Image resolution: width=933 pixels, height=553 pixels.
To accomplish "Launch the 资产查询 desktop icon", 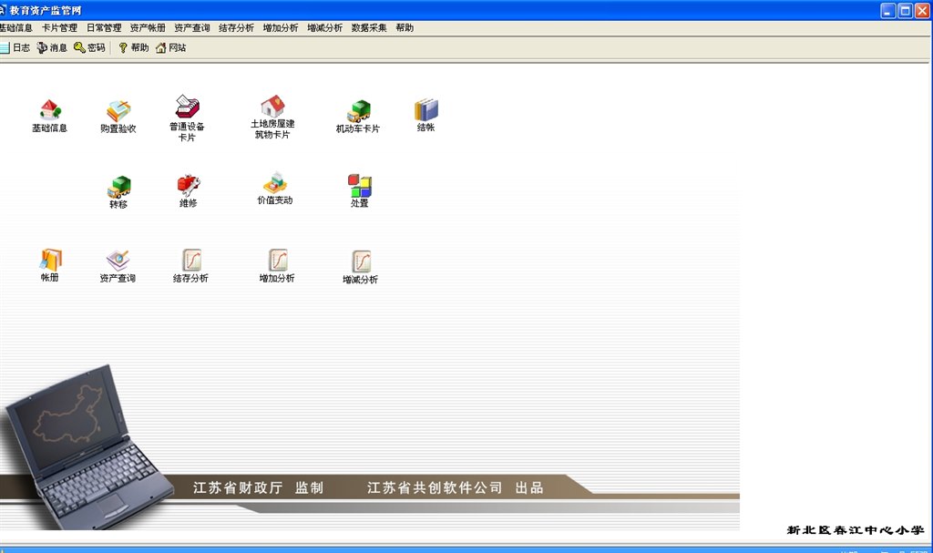I will point(118,261).
